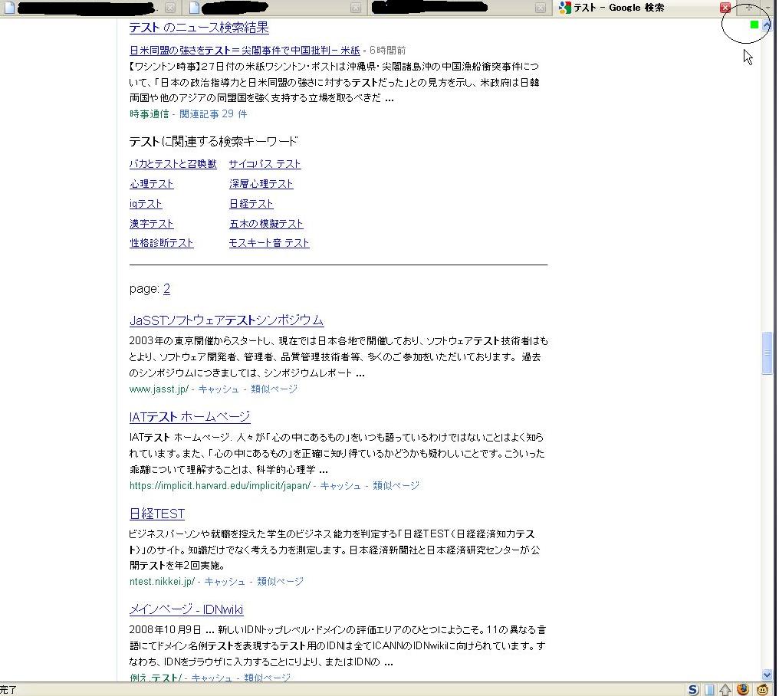
Task: Open a new tab with the plus button
Action: 748,8
